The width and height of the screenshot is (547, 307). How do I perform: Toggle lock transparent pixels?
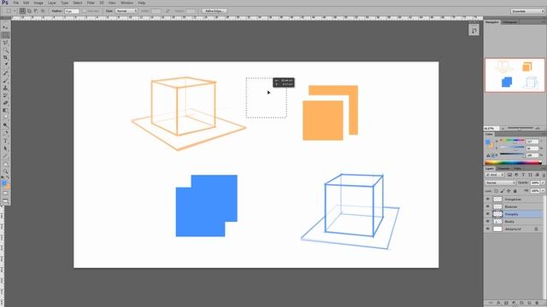[496, 191]
